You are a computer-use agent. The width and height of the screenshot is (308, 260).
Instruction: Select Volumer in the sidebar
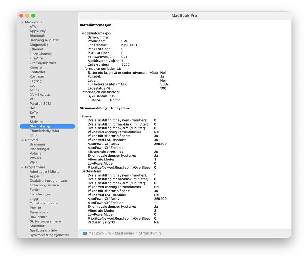(36, 153)
